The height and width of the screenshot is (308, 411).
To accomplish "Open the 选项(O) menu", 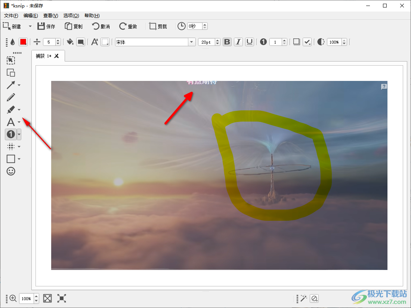I will [x=71, y=16].
